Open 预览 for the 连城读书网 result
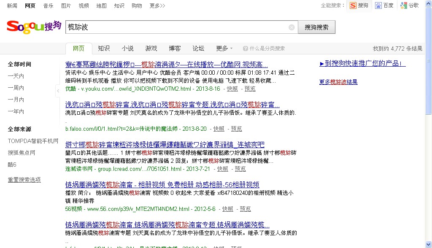Viewport: 432px width, 248px height. 240,169
